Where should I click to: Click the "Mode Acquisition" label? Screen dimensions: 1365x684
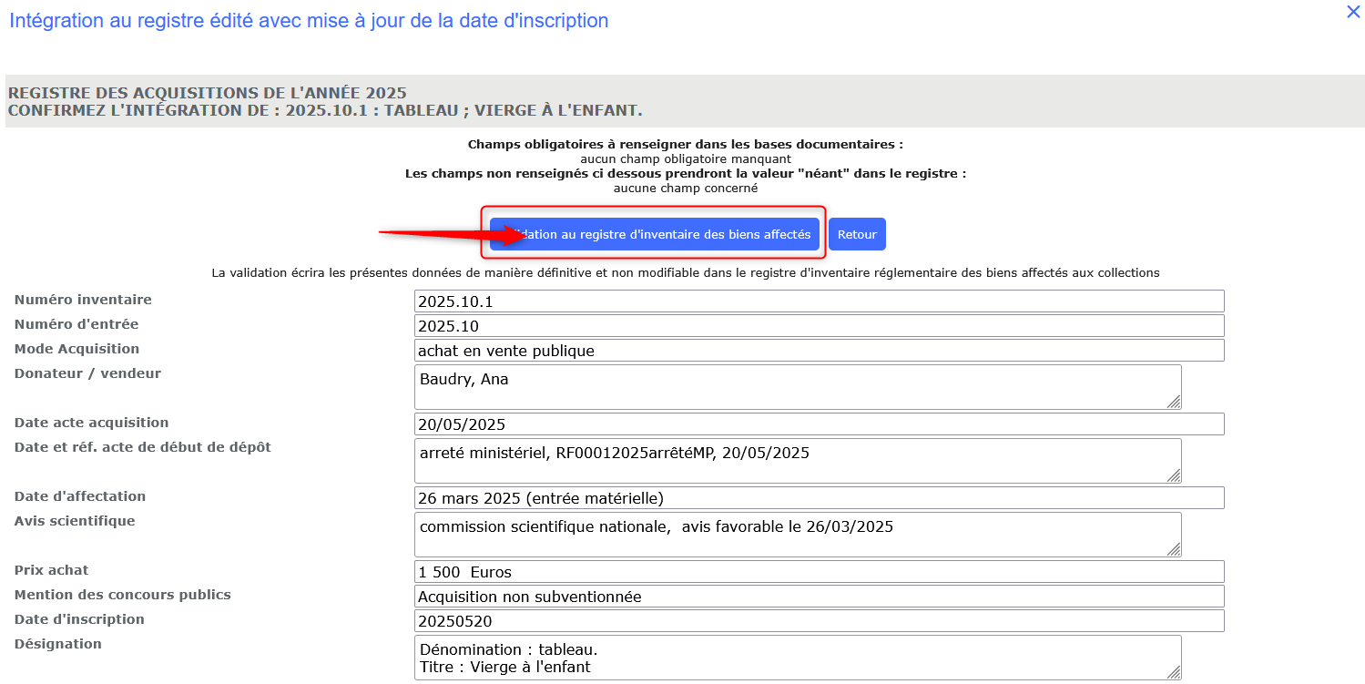(x=76, y=349)
